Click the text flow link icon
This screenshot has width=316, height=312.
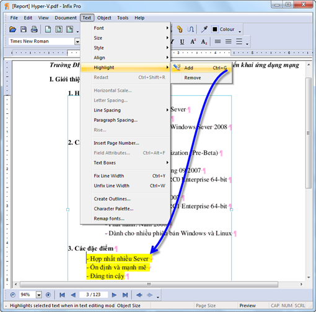190,30
